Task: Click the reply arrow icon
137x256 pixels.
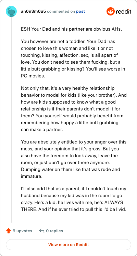Action: (x=42, y=231)
